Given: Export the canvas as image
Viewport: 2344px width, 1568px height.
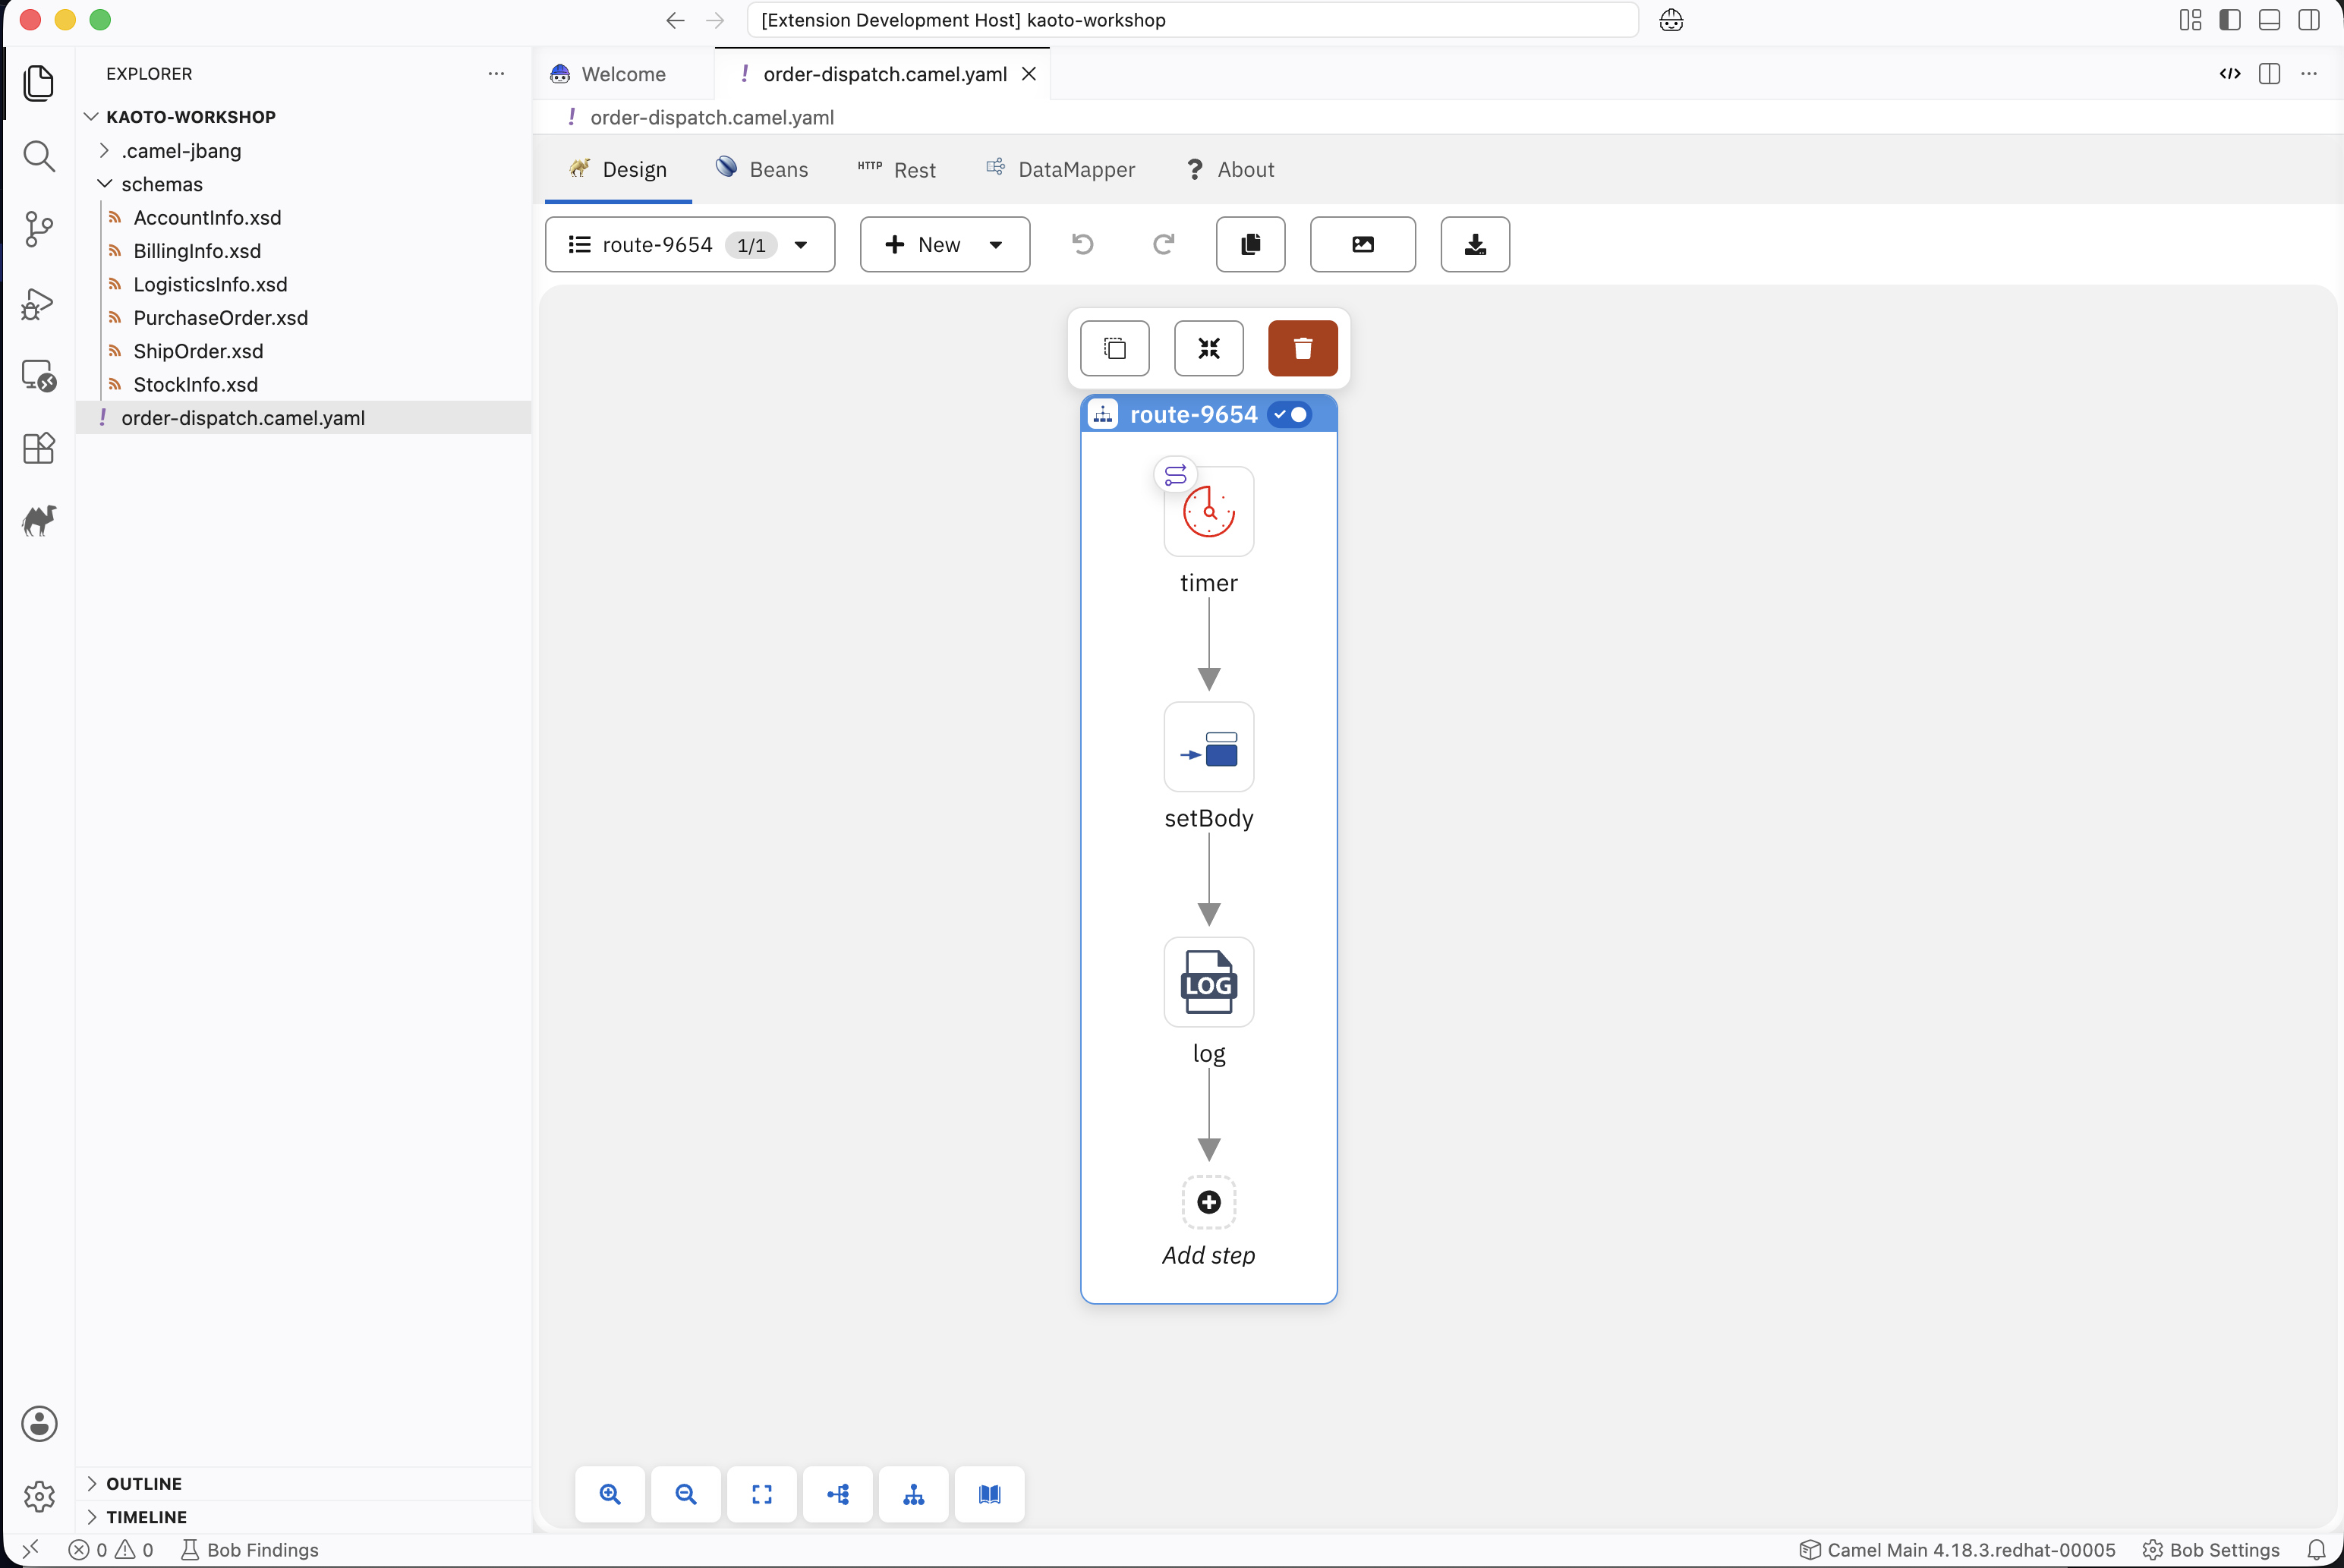Looking at the screenshot, I should (x=1362, y=244).
